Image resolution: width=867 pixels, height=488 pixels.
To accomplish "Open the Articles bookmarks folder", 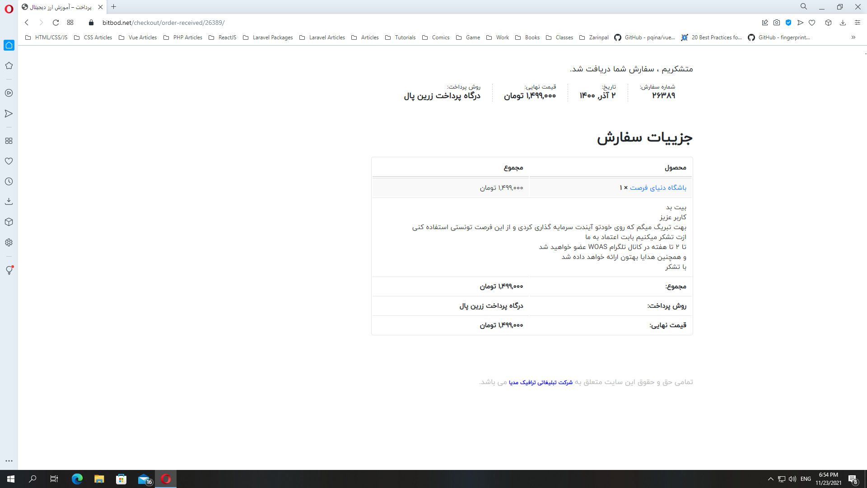I will tap(365, 38).
